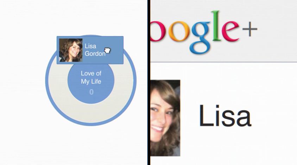Click the large "Lisa" name heading

tap(225, 115)
